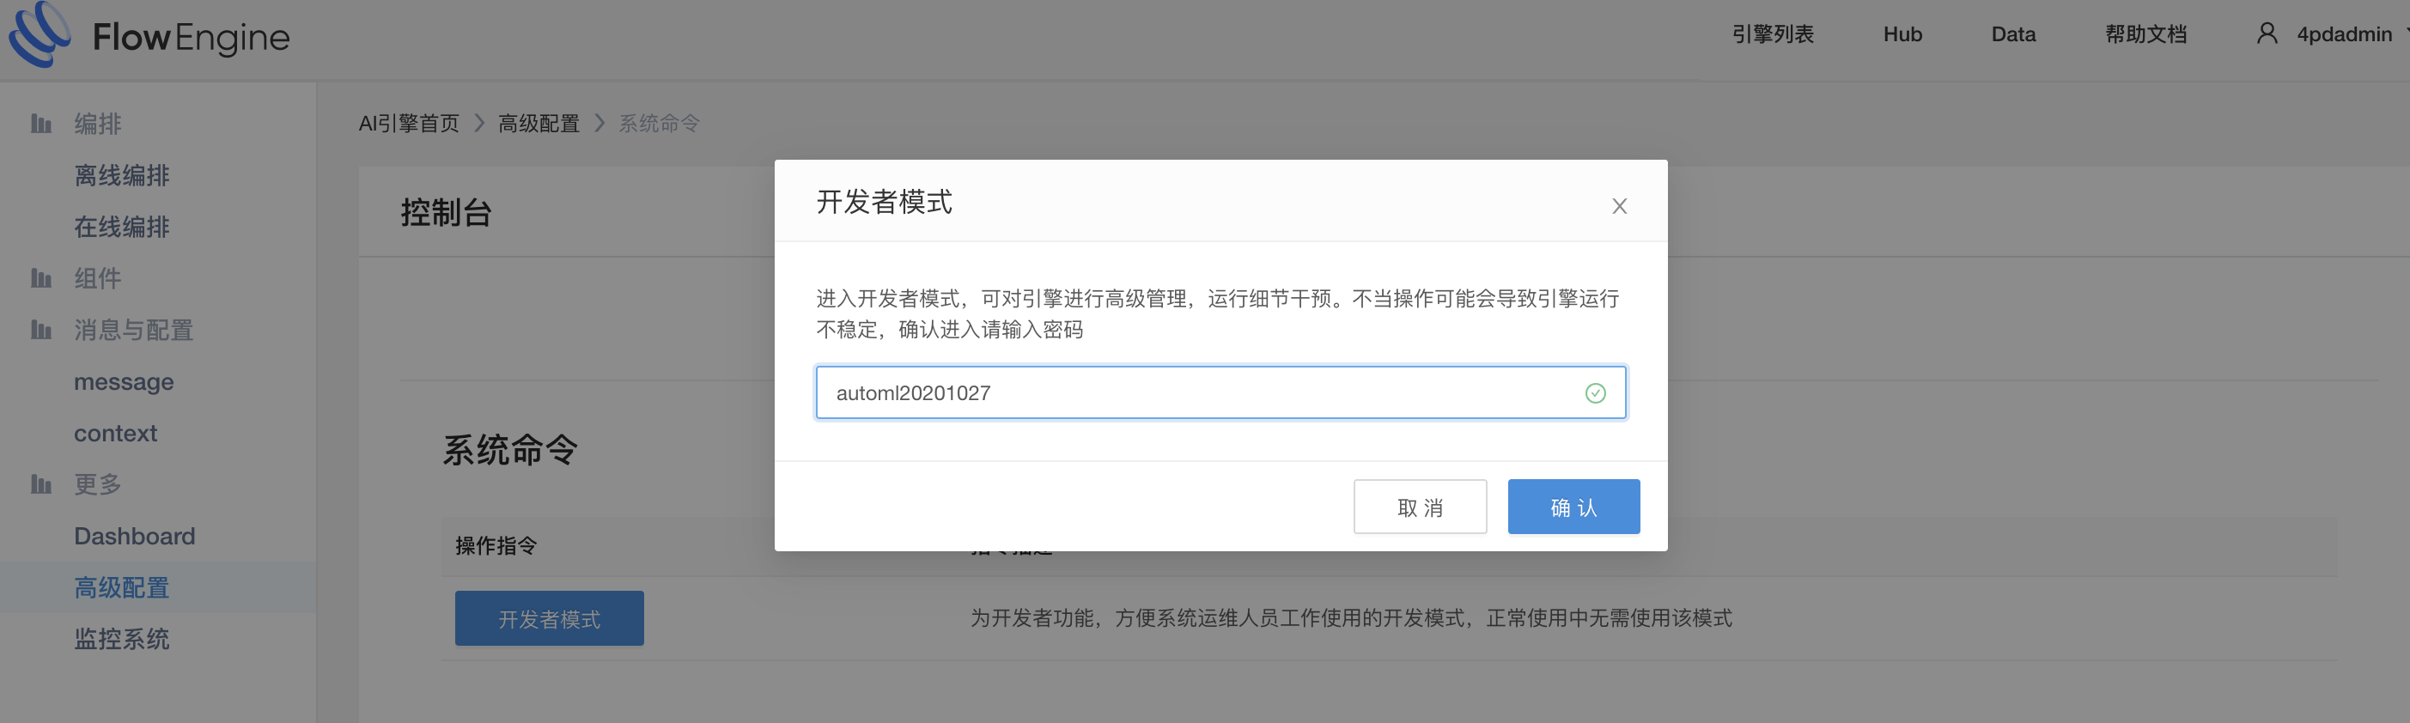Viewport: 2410px width, 723px height.
Task: Click the 系统命令 breadcrumb text
Action: (x=659, y=124)
